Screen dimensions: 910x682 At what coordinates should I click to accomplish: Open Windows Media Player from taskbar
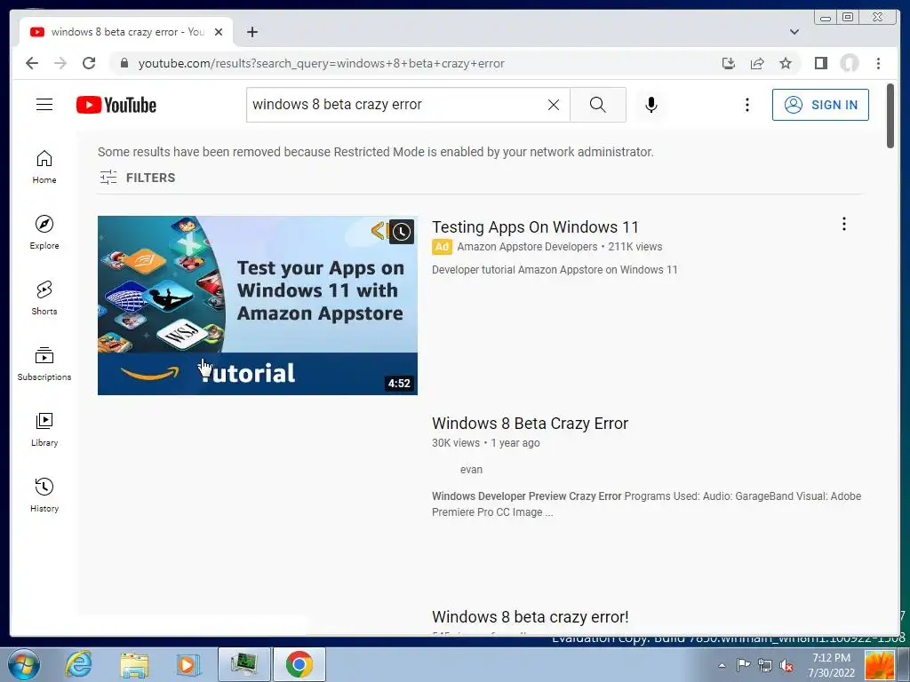coord(188,664)
